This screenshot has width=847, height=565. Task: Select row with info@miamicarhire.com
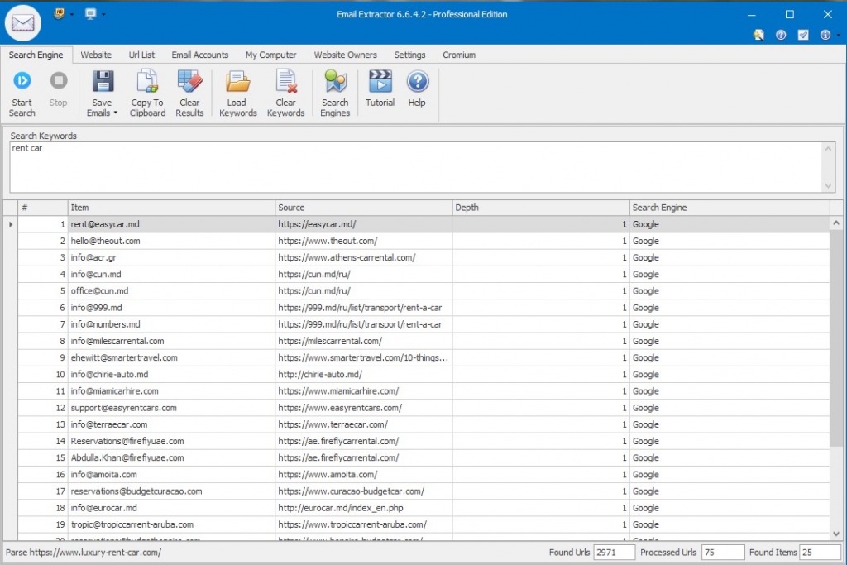point(423,391)
